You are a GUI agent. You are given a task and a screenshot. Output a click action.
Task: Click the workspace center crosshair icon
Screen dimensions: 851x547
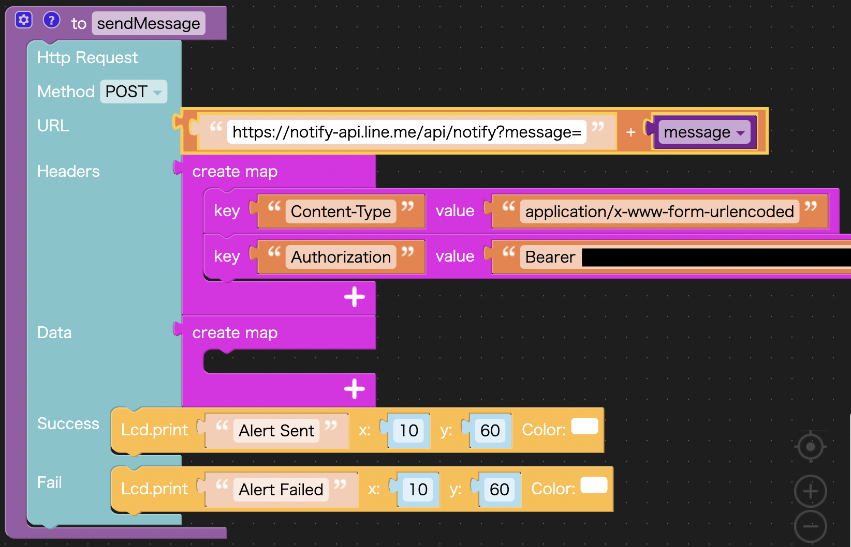[810, 447]
